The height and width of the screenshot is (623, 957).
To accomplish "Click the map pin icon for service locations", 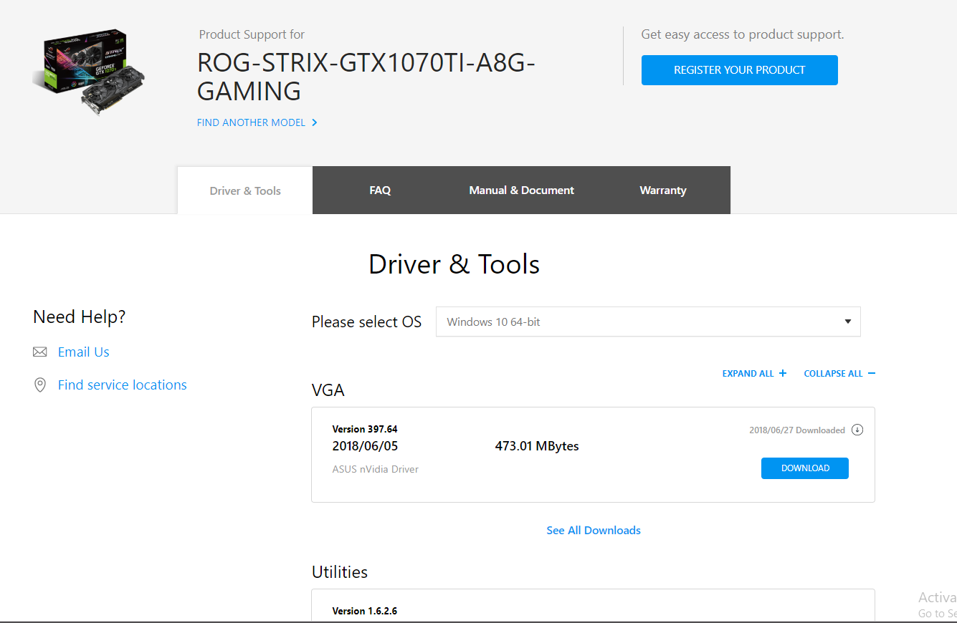I will [x=40, y=385].
